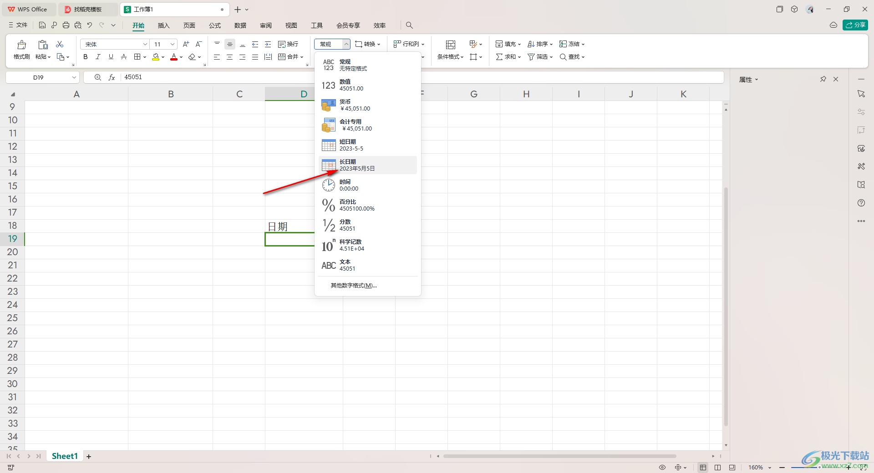This screenshot has width=874, height=473.
Task: Click the settings sliders icon in right sidebar
Action: [861, 112]
